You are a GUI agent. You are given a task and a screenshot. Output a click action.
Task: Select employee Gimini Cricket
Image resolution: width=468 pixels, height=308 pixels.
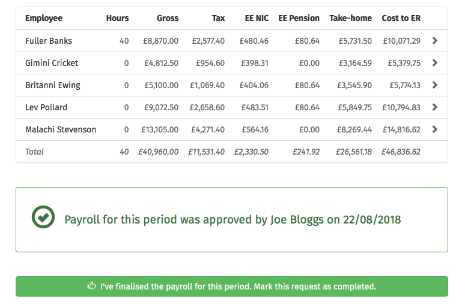click(52, 63)
